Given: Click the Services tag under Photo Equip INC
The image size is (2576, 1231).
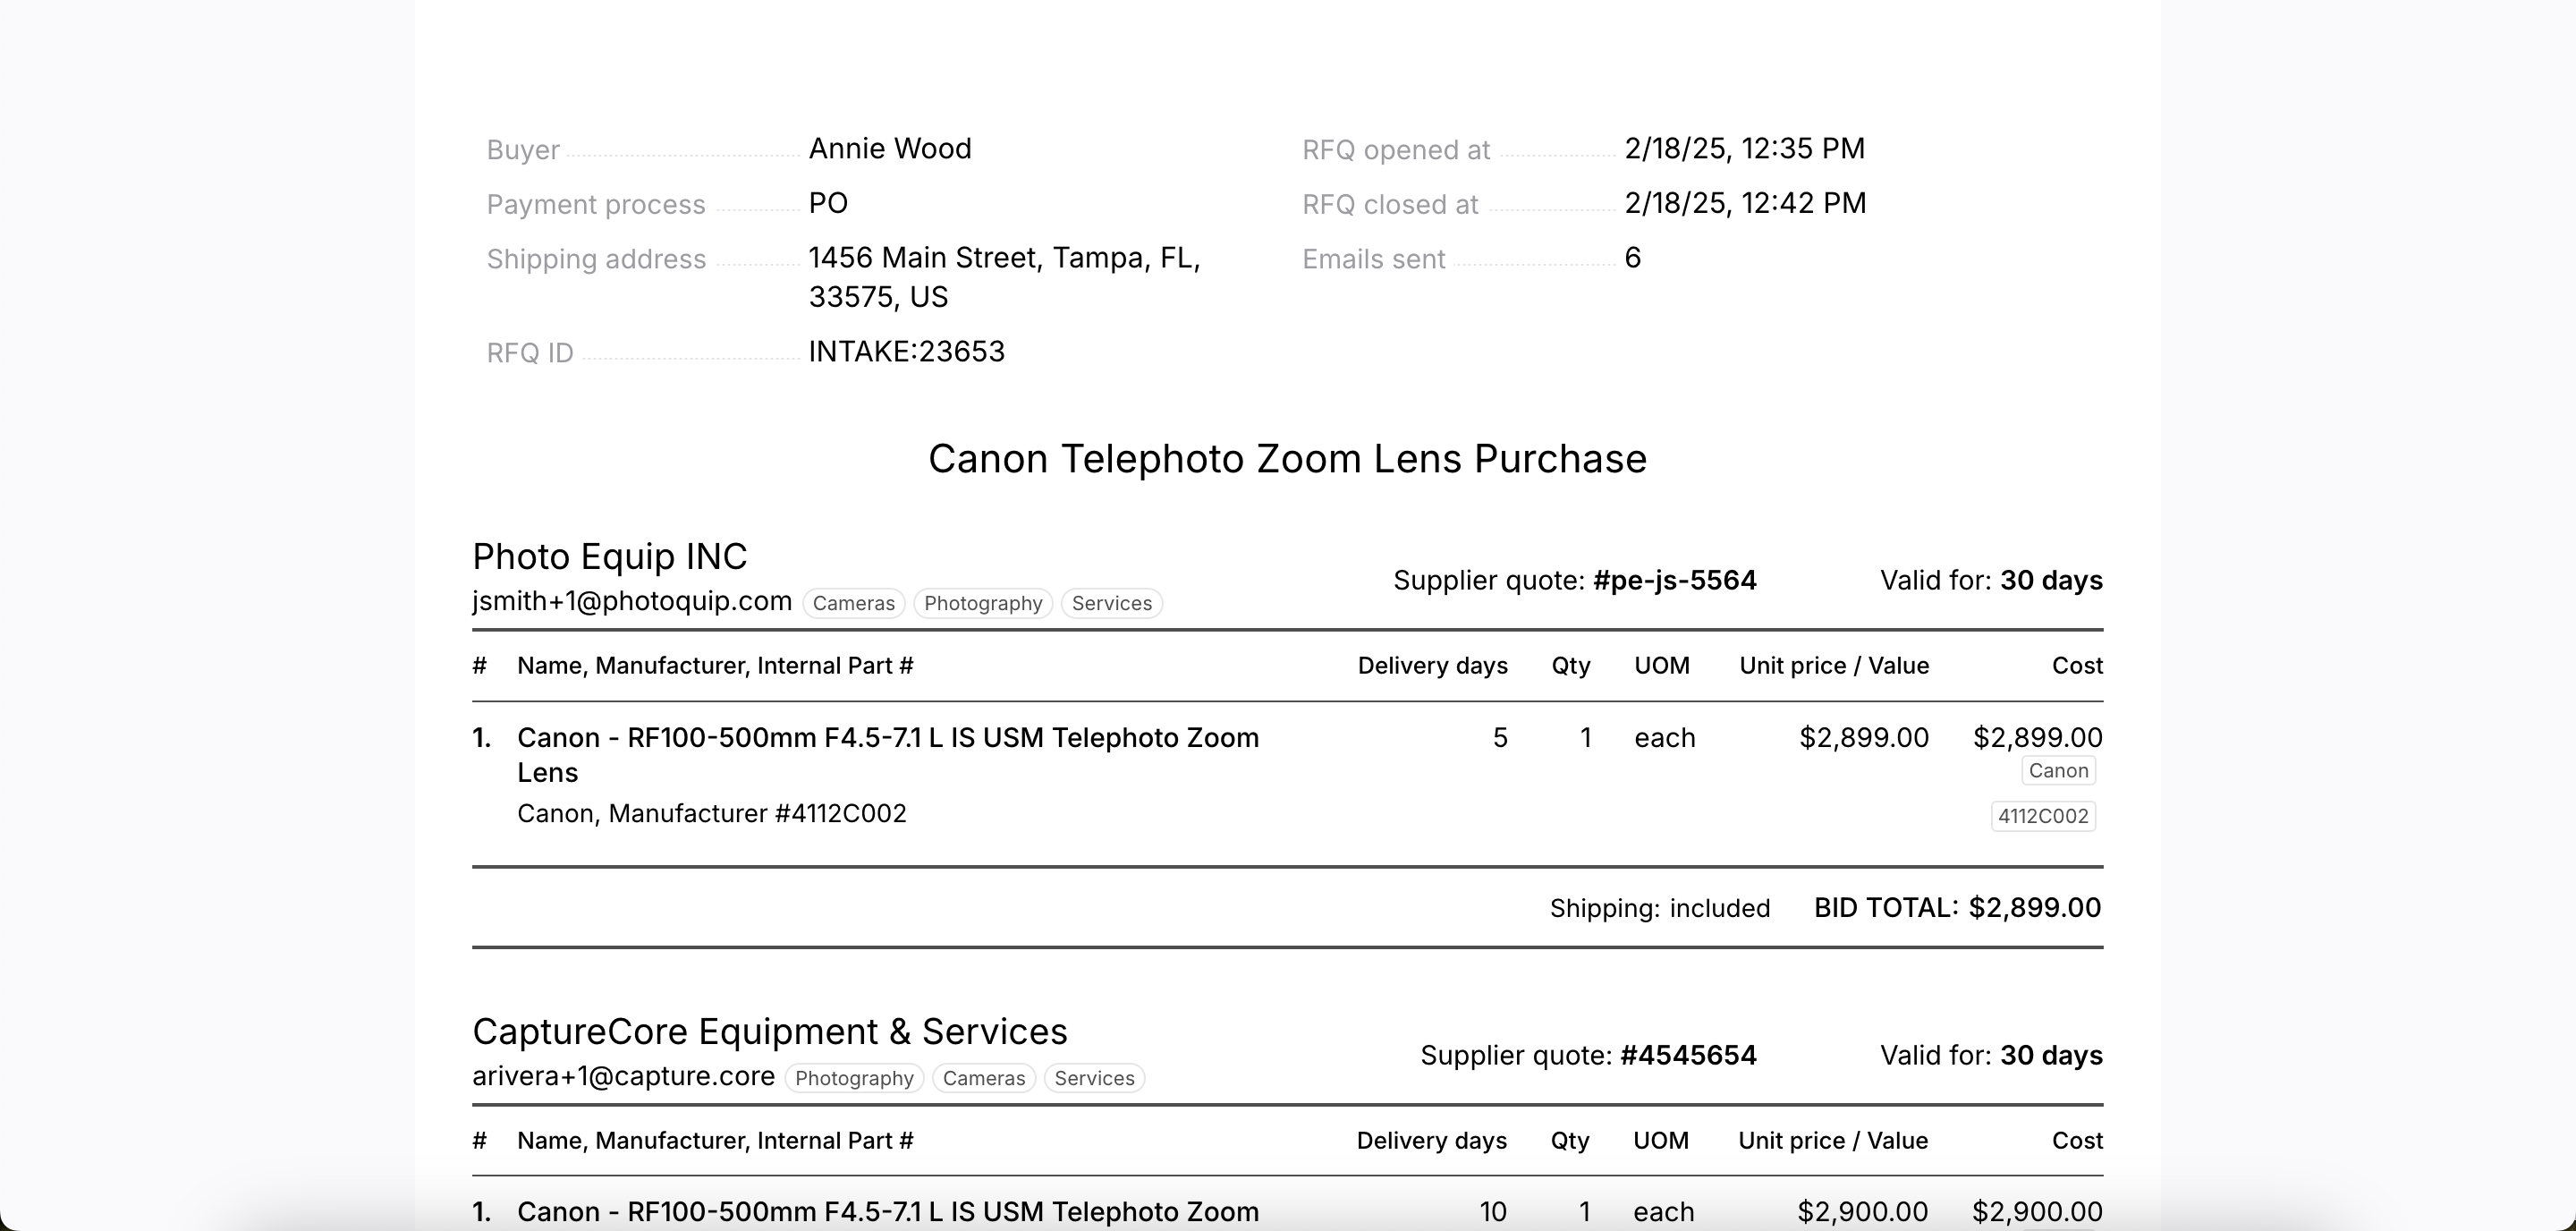Looking at the screenshot, I should (x=1112, y=604).
